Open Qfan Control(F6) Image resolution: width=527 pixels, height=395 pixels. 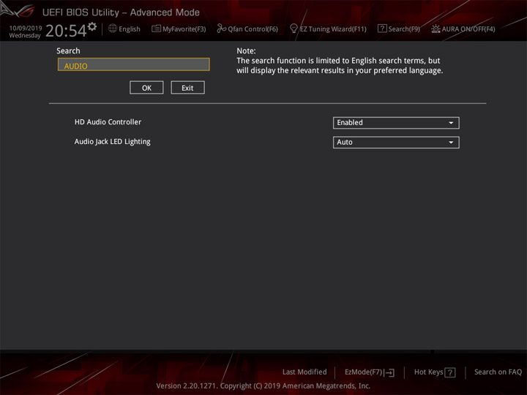click(x=247, y=29)
